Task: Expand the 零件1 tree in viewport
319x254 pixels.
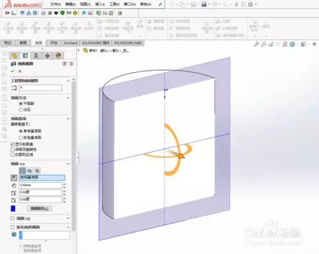Action: click(78, 50)
